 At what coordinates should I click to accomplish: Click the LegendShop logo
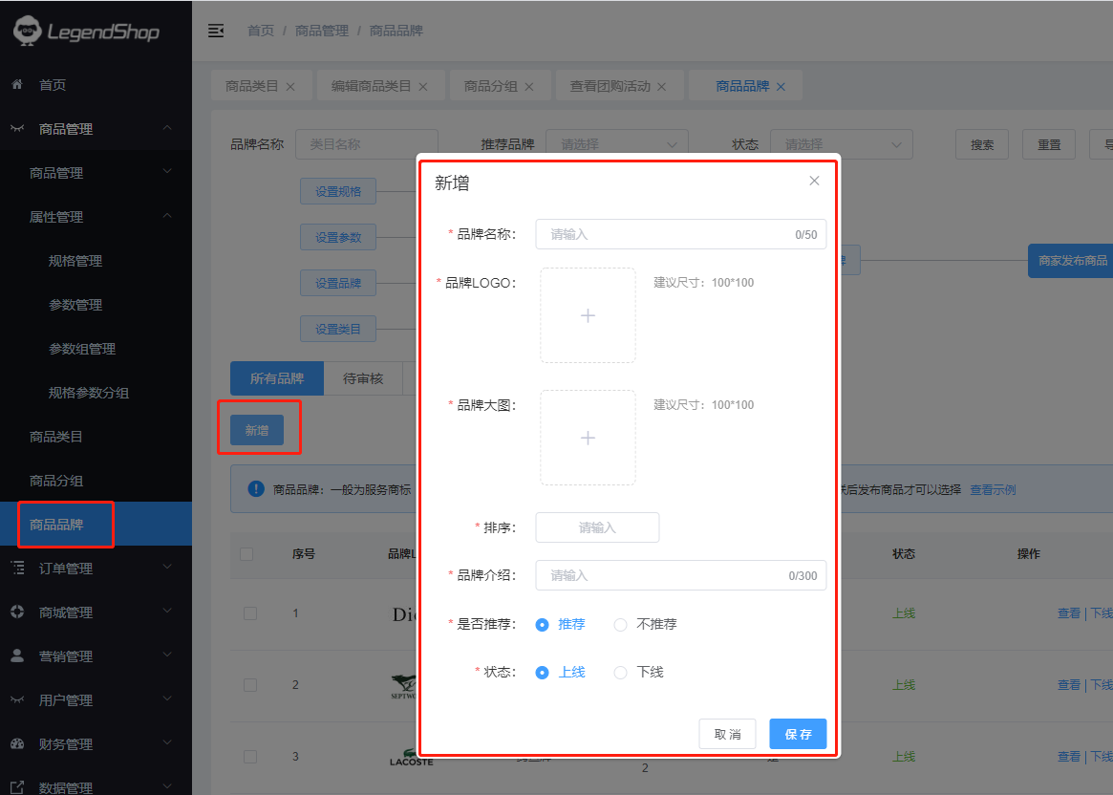point(86,32)
